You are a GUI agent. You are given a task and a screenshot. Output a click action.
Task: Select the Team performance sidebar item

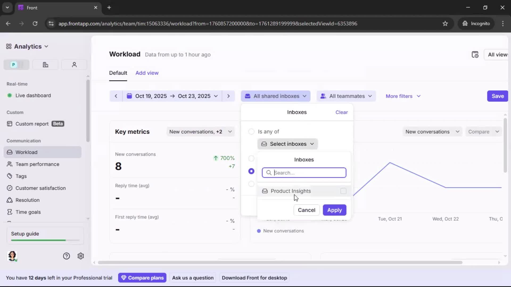pos(37,164)
